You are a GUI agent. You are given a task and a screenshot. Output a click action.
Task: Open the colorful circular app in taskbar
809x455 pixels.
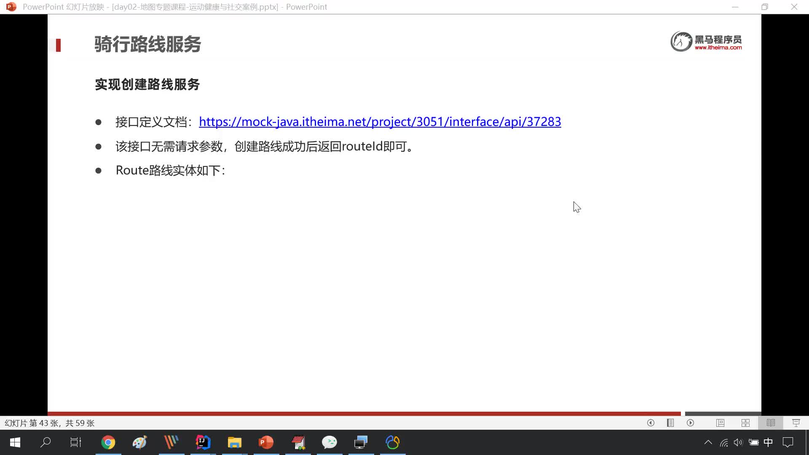pyautogui.click(x=393, y=442)
